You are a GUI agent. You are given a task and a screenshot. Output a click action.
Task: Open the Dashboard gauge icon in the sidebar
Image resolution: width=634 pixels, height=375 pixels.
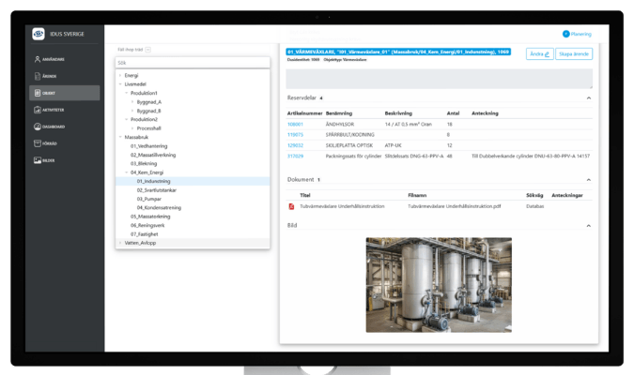coord(38,127)
